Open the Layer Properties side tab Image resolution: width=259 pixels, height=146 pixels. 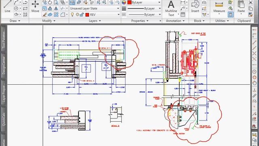[4, 93]
